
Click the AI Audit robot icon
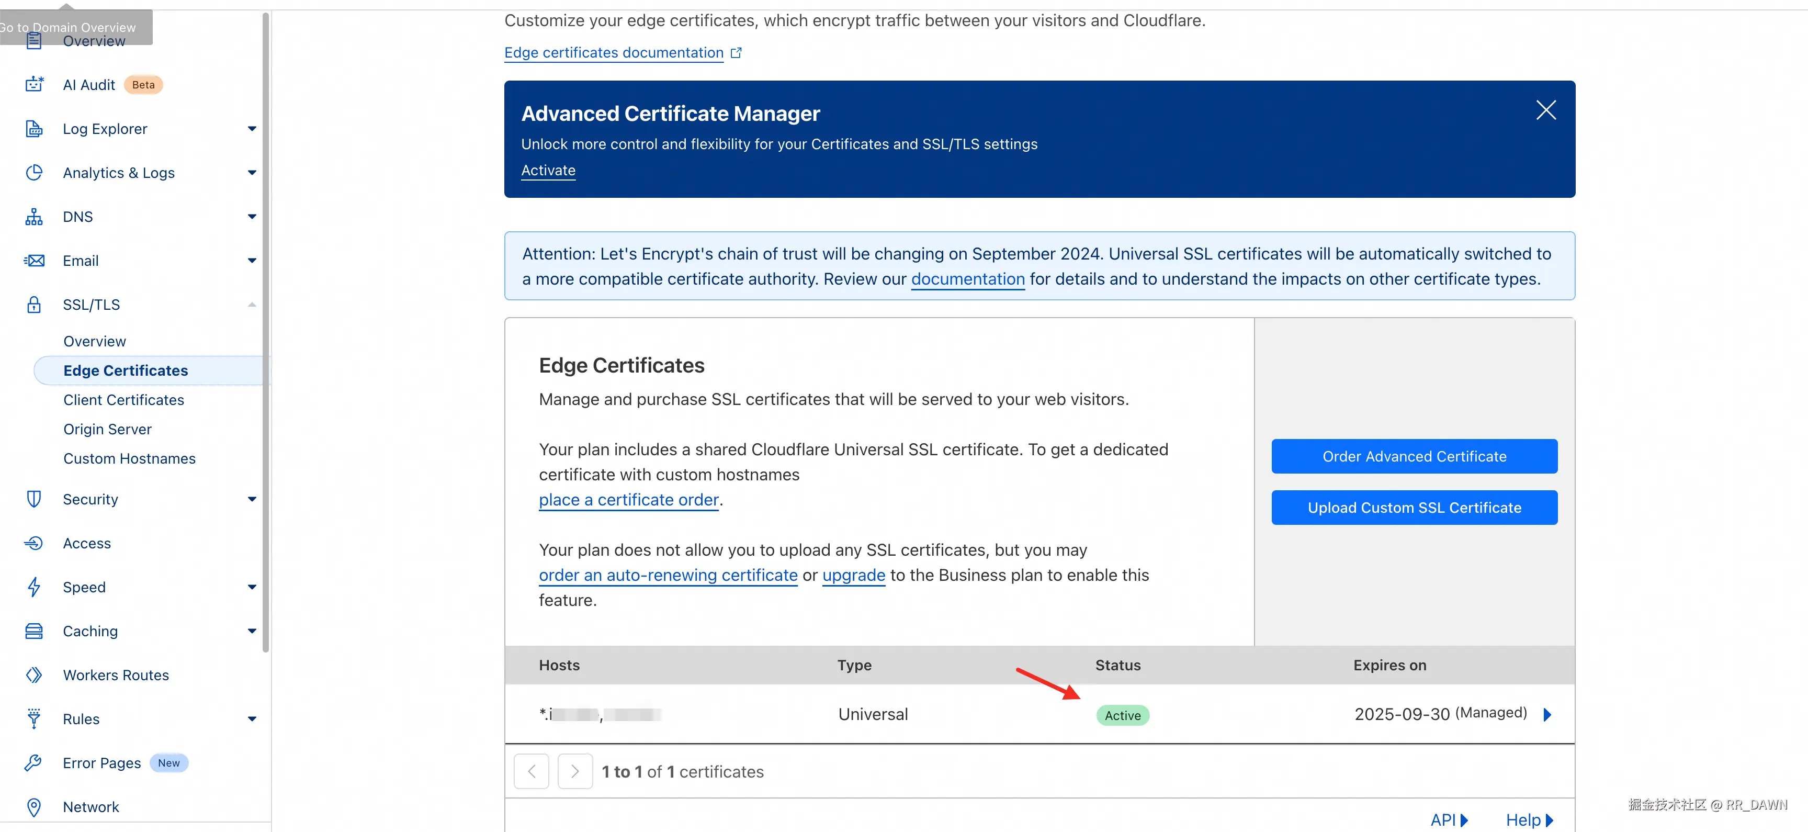coord(33,85)
